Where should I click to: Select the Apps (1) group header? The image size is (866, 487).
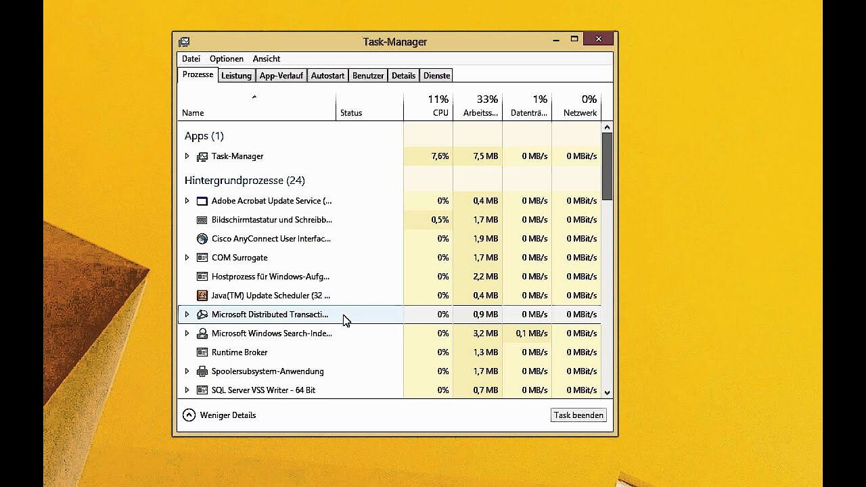204,136
